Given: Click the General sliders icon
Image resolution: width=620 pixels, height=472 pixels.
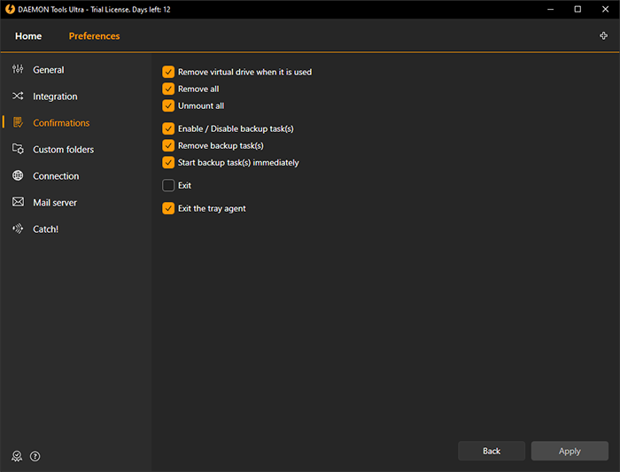Looking at the screenshot, I should pos(18,70).
